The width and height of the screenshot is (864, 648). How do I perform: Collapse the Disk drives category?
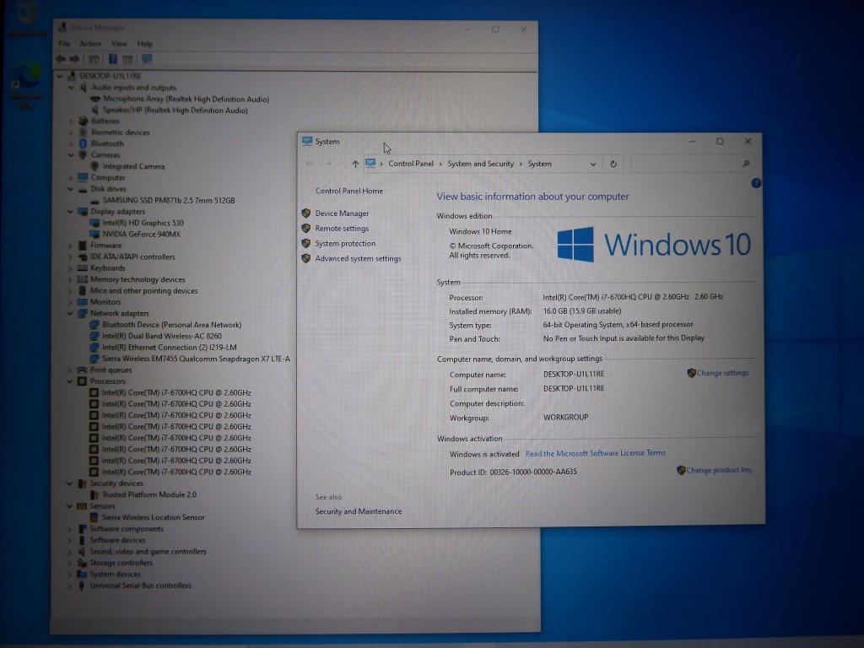[71, 189]
